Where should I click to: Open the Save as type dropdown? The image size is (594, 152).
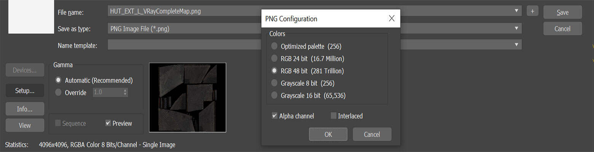[x=516, y=28]
